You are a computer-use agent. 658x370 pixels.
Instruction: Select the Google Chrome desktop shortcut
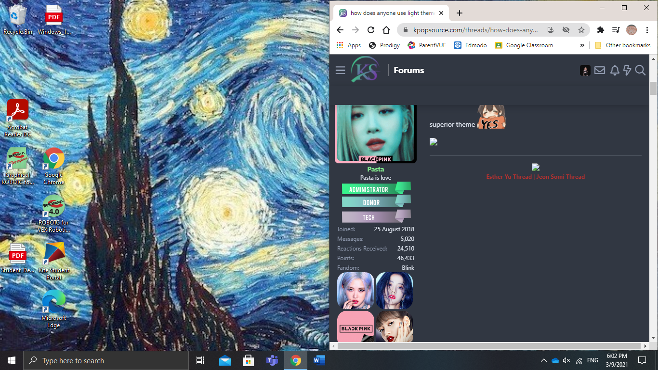pos(54,166)
